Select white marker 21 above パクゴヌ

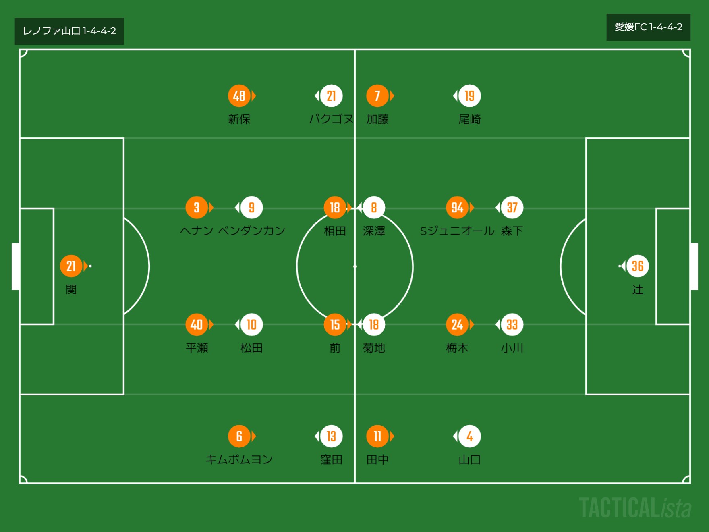(x=331, y=96)
